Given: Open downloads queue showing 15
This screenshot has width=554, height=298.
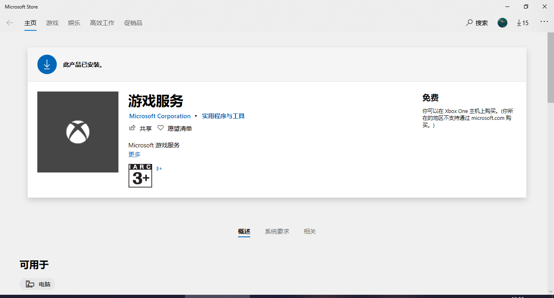Looking at the screenshot, I should (x=522, y=23).
